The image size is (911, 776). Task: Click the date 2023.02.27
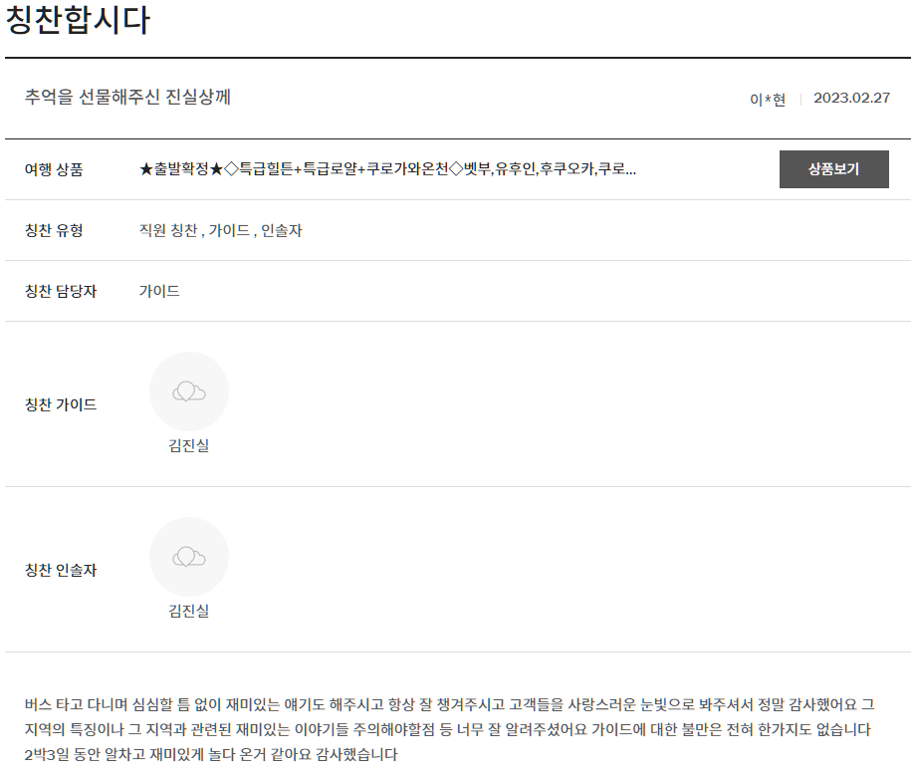pos(851,98)
